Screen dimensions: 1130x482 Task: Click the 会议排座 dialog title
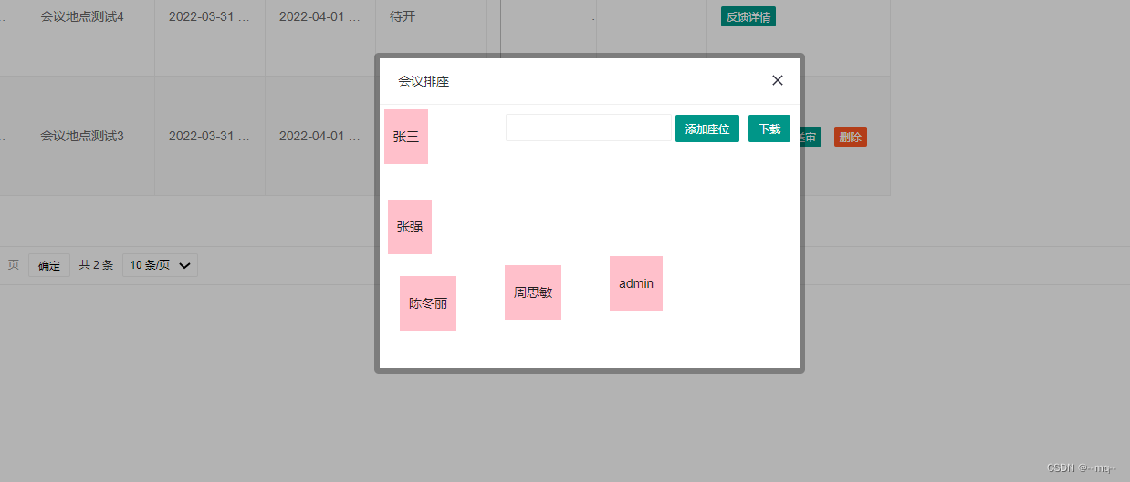[424, 81]
